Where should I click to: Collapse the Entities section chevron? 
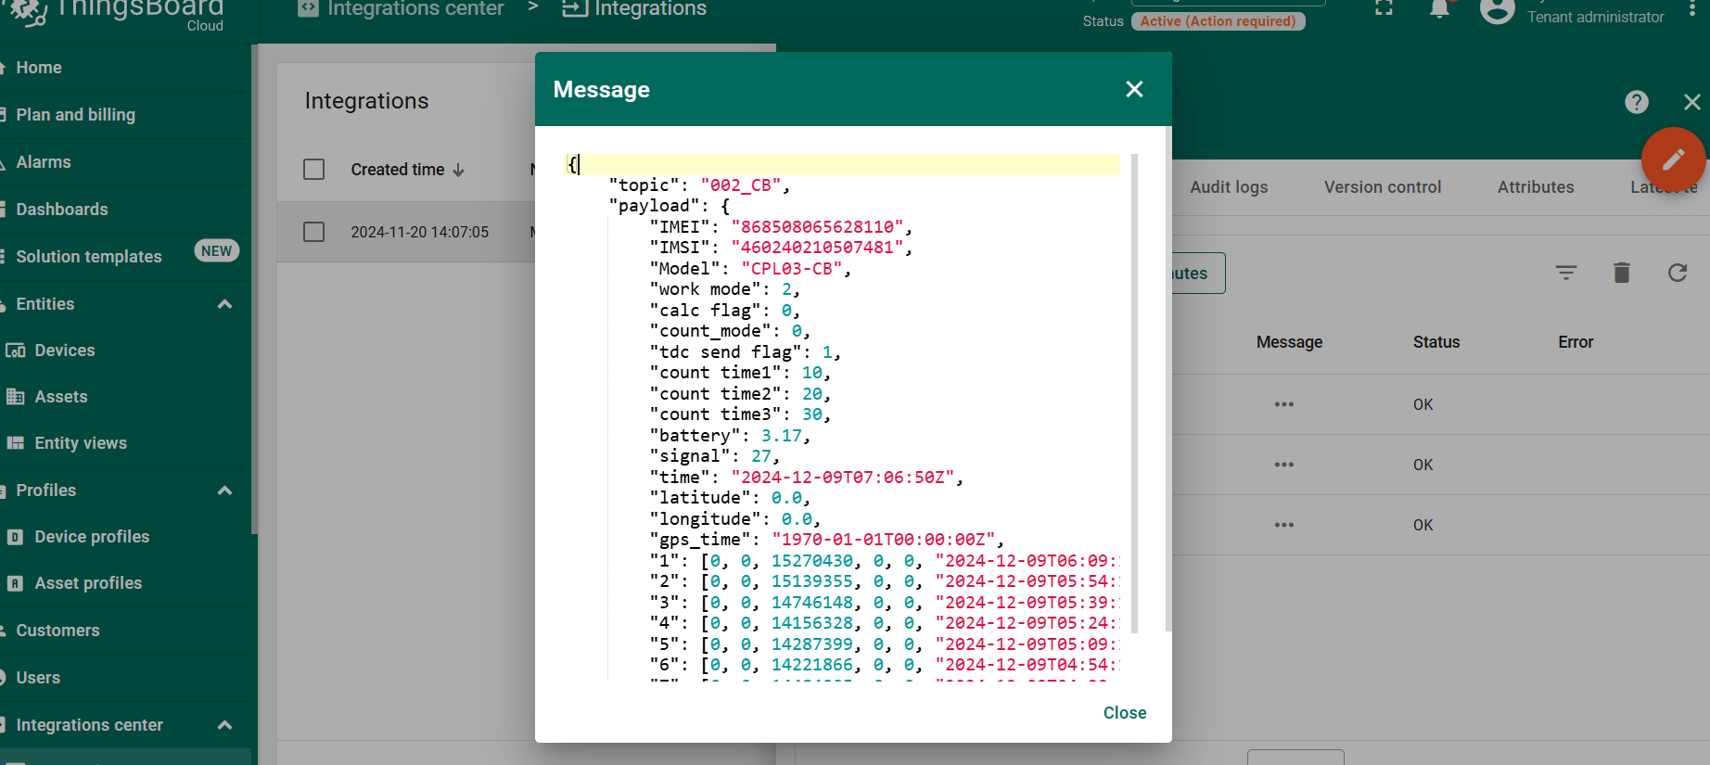[224, 304]
